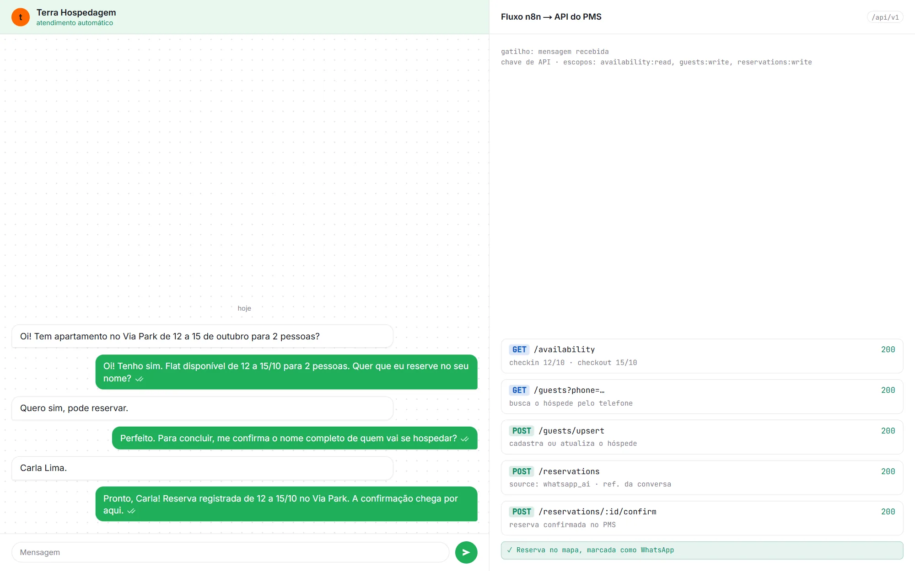
Task: Open the POST /reservations request entry
Action: (702, 477)
